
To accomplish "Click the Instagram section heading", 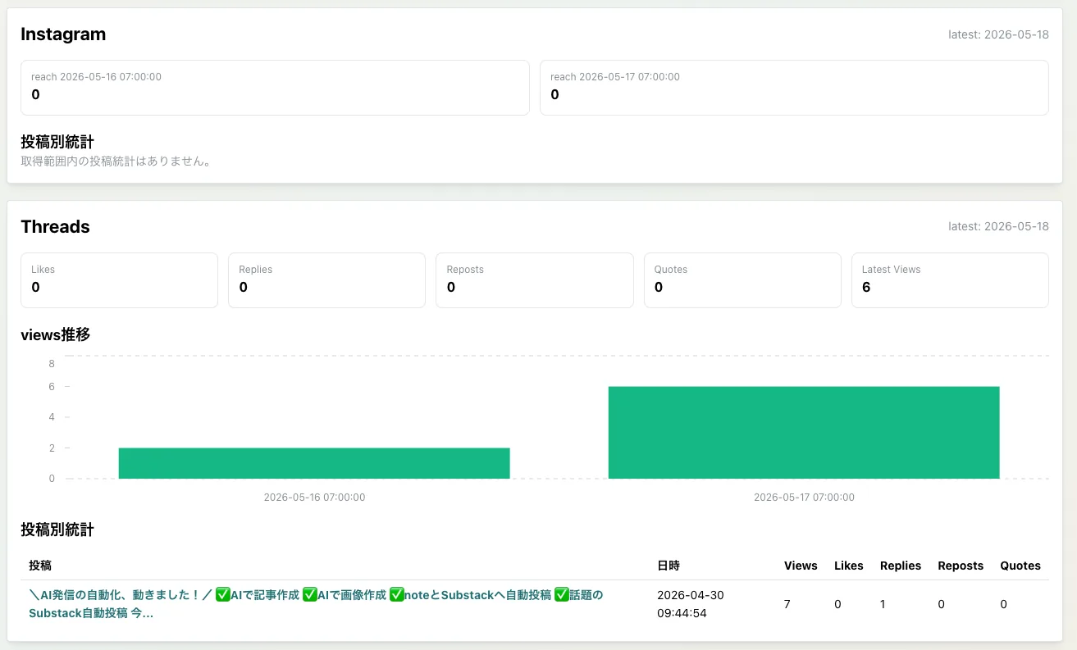I will [63, 34].
